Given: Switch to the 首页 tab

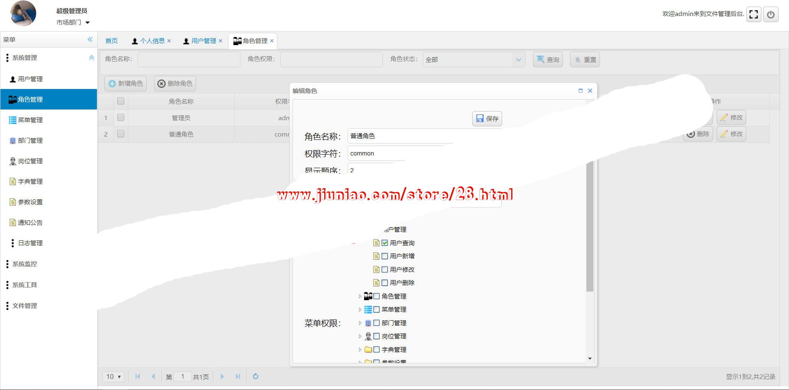Looking at the screenshot, I should (112, 41).
